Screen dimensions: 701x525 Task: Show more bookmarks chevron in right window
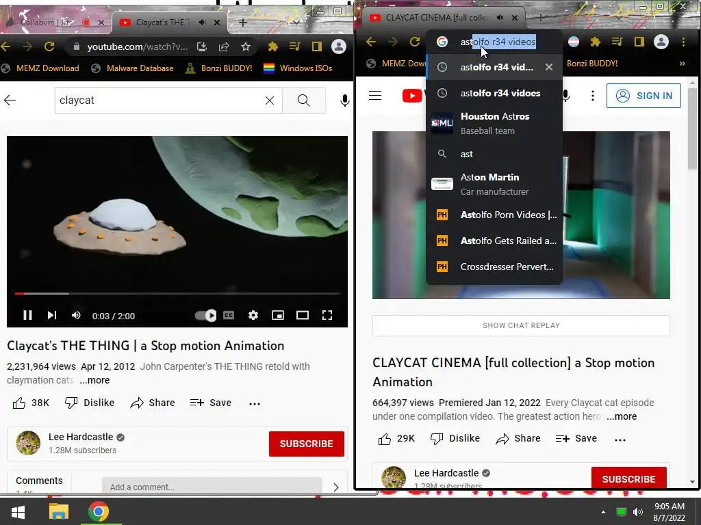tap(683, 64)
